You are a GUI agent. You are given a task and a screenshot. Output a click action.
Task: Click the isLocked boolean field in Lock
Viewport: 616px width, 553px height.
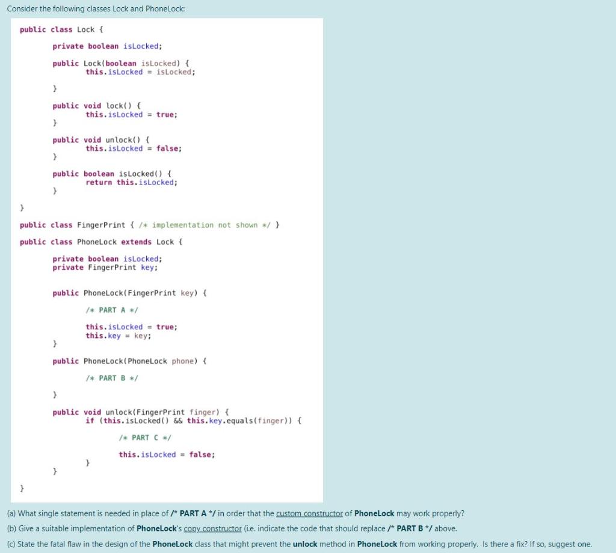[x=108, y=46]
